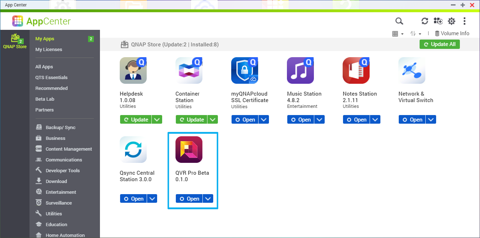Update Container Station
The height and width of the screenshot is (238, 480).
click(x=191, y=120)
